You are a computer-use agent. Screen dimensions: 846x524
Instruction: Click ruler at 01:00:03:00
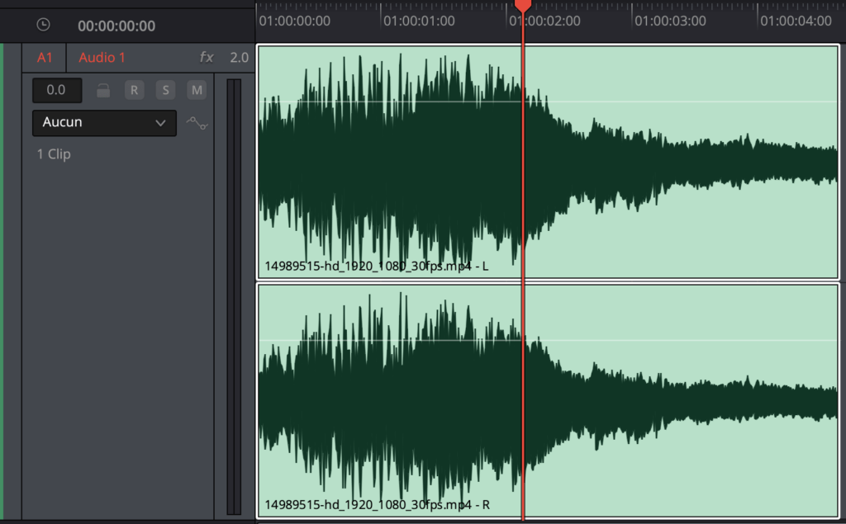tap(670, 21)
